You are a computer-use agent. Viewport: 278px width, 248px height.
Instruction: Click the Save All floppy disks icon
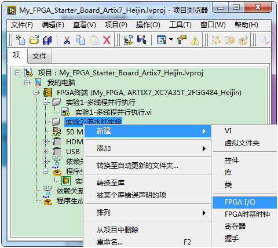click(x=47, y=40)
